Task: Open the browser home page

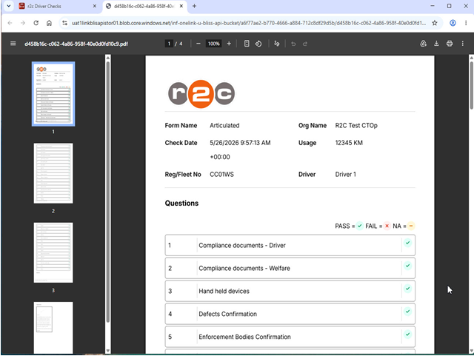Action: [x=49, y=23]
